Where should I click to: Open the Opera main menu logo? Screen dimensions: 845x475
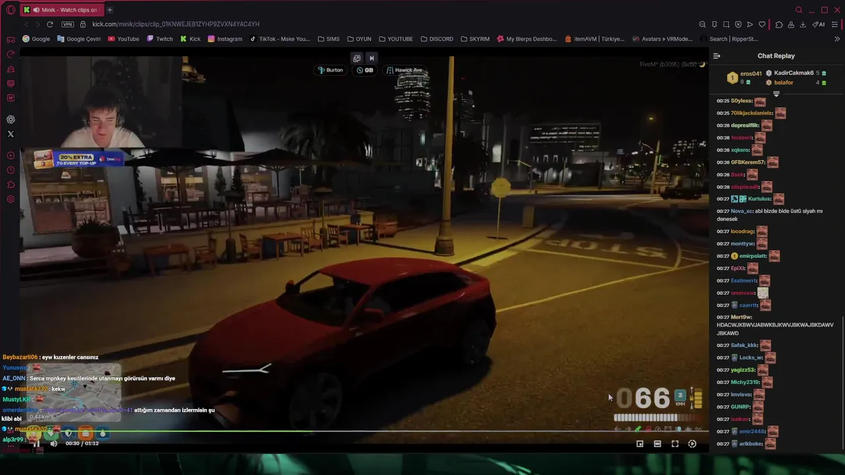pyautogui.click(x=11, y=10)
